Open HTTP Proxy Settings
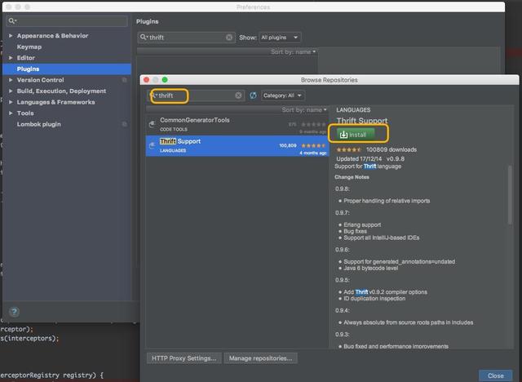 (x=184, y=358)
